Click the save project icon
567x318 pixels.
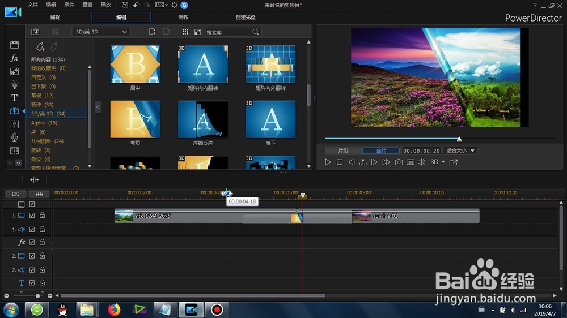[x=125, y=5]
